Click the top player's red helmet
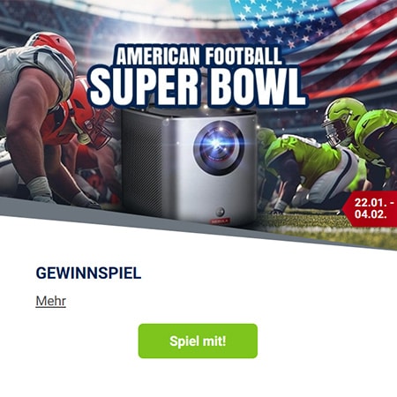Screen dimensions: 397x397 pyautogui.click(x=53, y=47)
